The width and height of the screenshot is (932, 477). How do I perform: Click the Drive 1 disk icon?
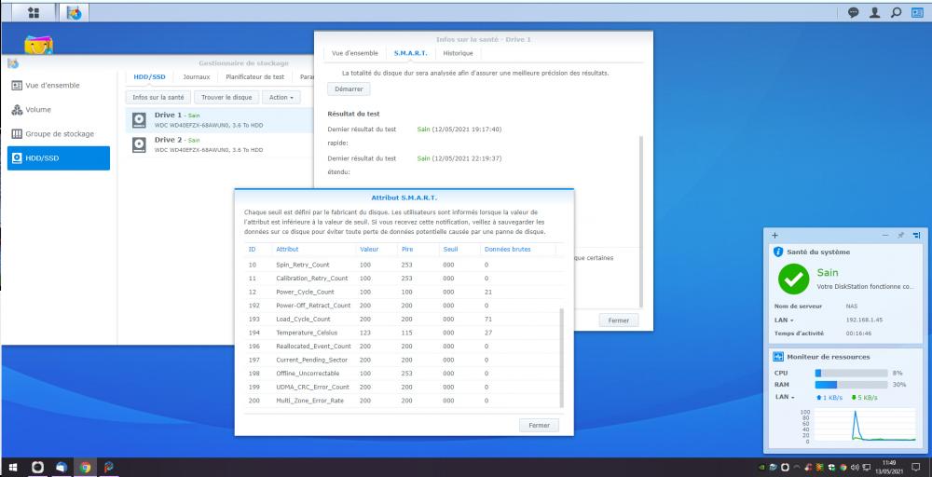point(139,120)
